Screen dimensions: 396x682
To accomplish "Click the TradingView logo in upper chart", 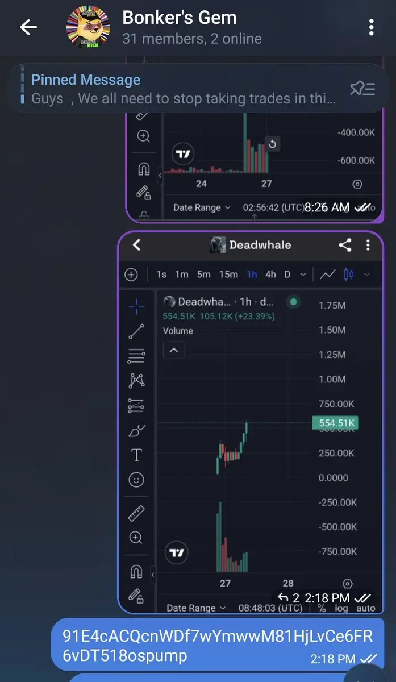I will point(184,153).
